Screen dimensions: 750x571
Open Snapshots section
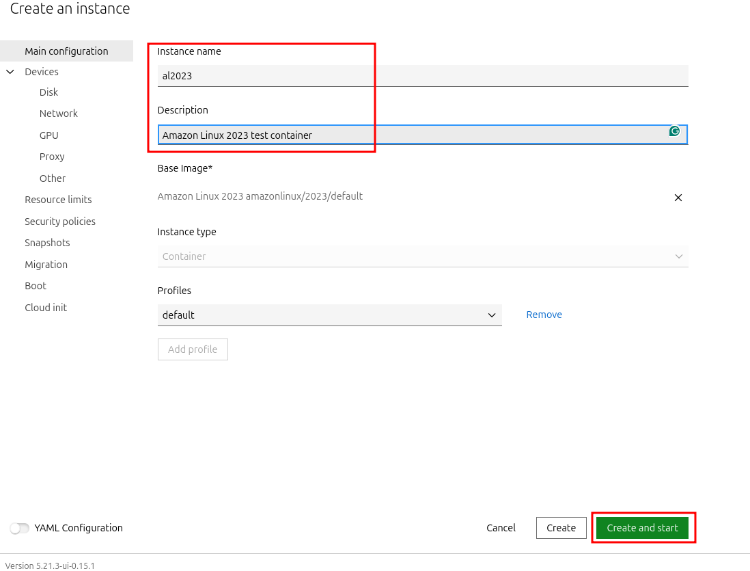click(x=47, y=243)
